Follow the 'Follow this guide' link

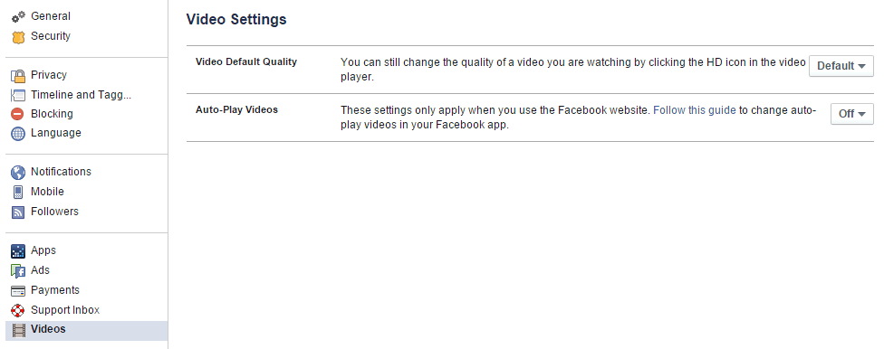(x=694, y=110)
